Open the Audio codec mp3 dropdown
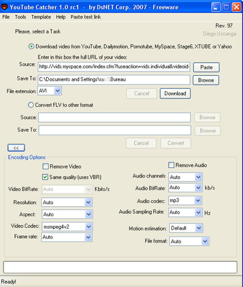 [198, 201]
